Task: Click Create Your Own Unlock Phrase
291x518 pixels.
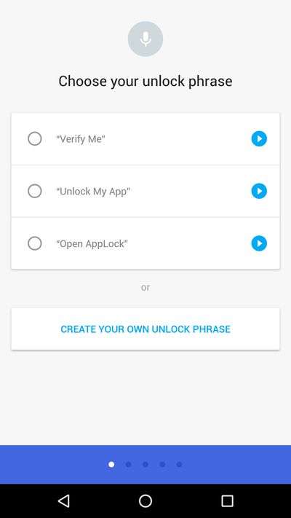Action: click(145, 329)
